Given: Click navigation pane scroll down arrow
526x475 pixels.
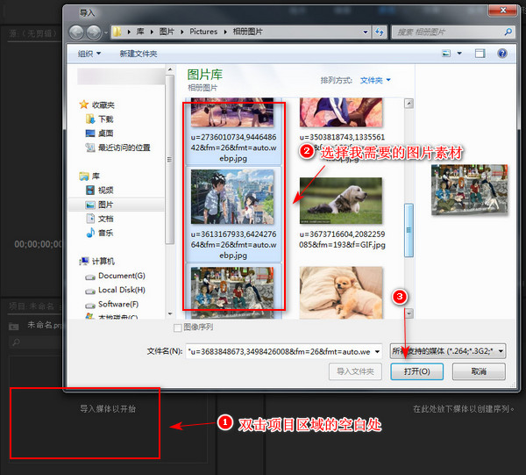Looking at the screenshot, I should [170, 313].
